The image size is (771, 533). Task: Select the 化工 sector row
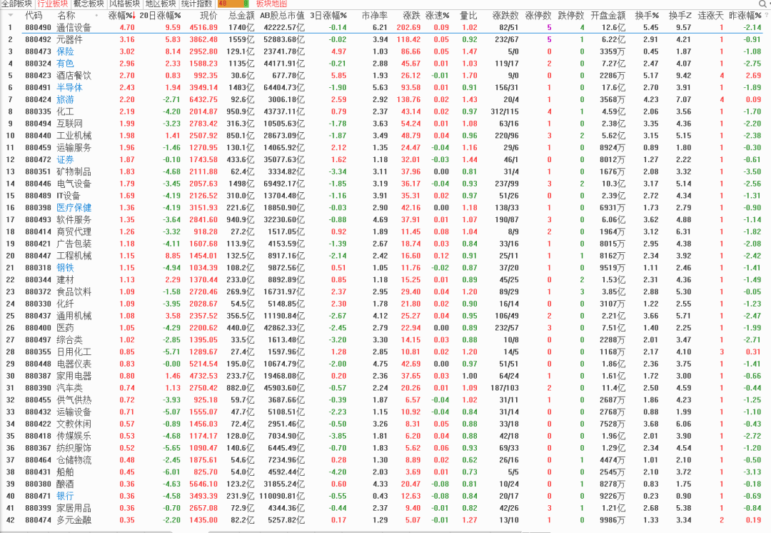coord(383,111)
